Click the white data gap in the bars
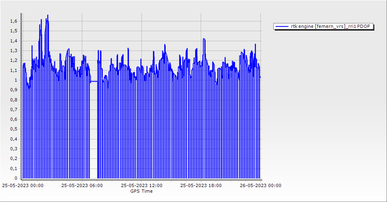 tap(94, 133)
